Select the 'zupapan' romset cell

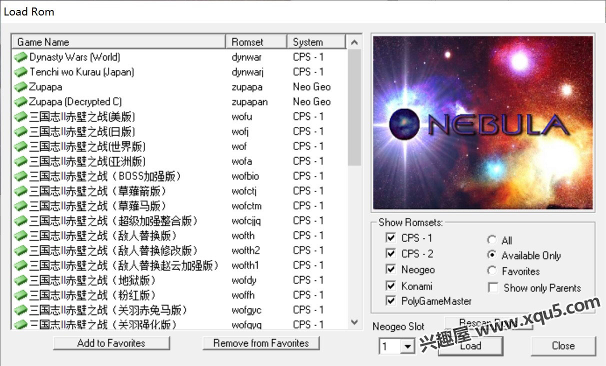[249, 102]
